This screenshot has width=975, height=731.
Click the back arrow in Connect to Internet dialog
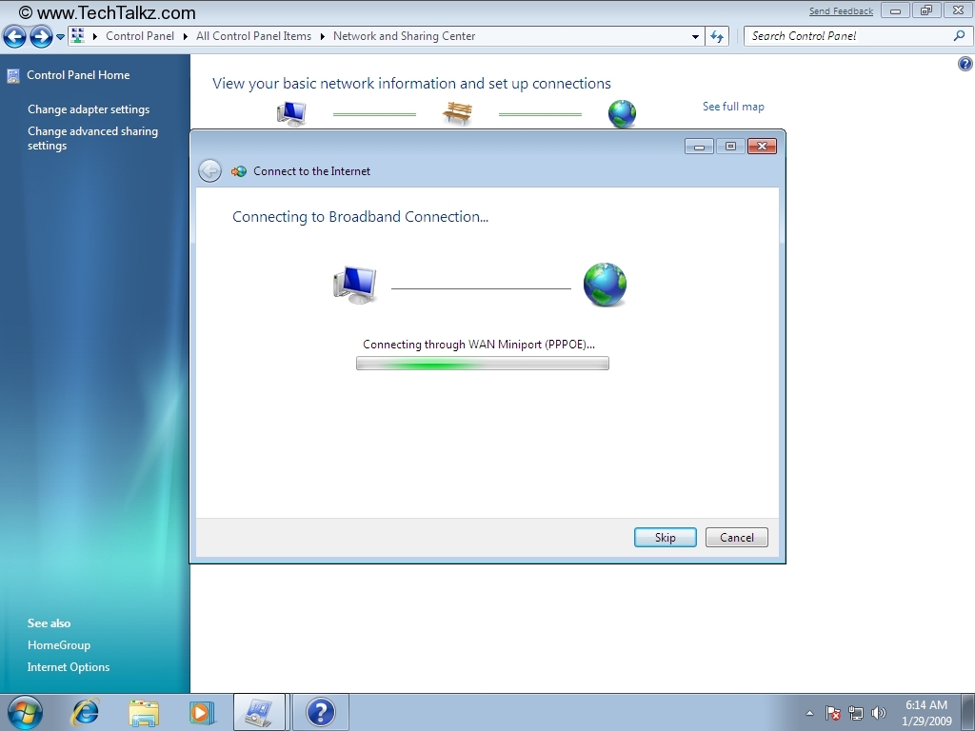[x=209, y=171]
